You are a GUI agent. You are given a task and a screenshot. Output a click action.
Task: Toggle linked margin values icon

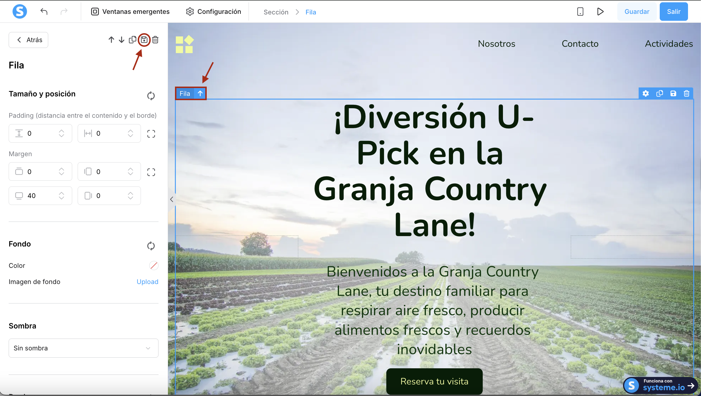(x=151, y=172)
